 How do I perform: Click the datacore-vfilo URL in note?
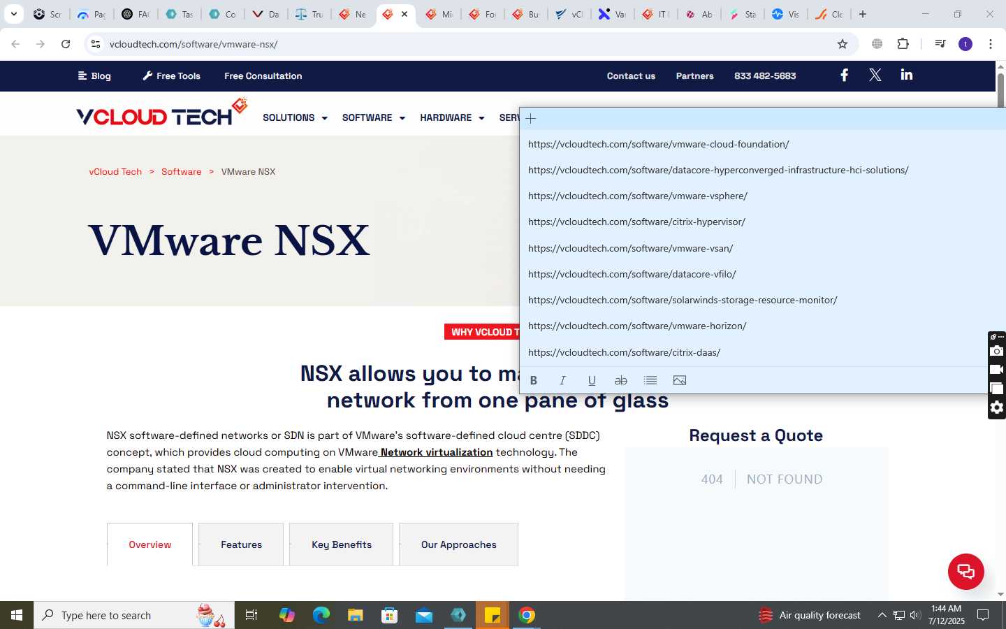click(x=632, y=274)
